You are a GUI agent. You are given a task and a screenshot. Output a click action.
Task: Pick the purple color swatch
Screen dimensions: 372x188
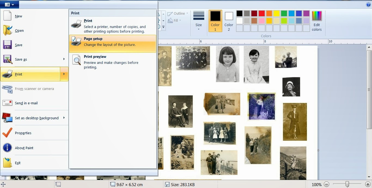pyautogui.click(x=306, y=14)
